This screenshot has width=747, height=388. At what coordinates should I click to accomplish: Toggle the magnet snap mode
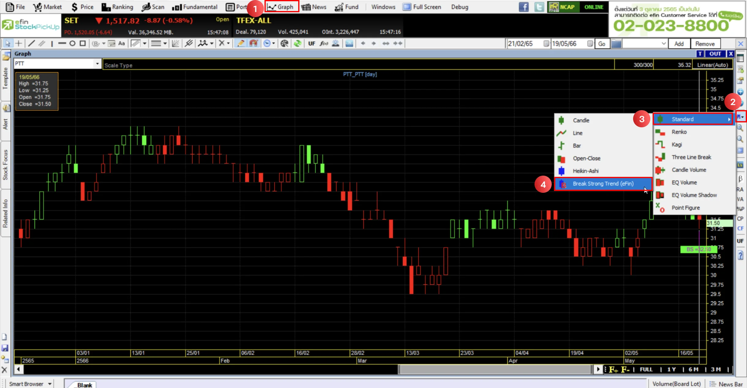coord(253,43)
